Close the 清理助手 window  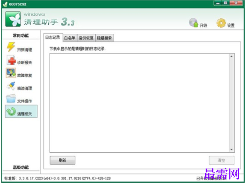(236, 3)
